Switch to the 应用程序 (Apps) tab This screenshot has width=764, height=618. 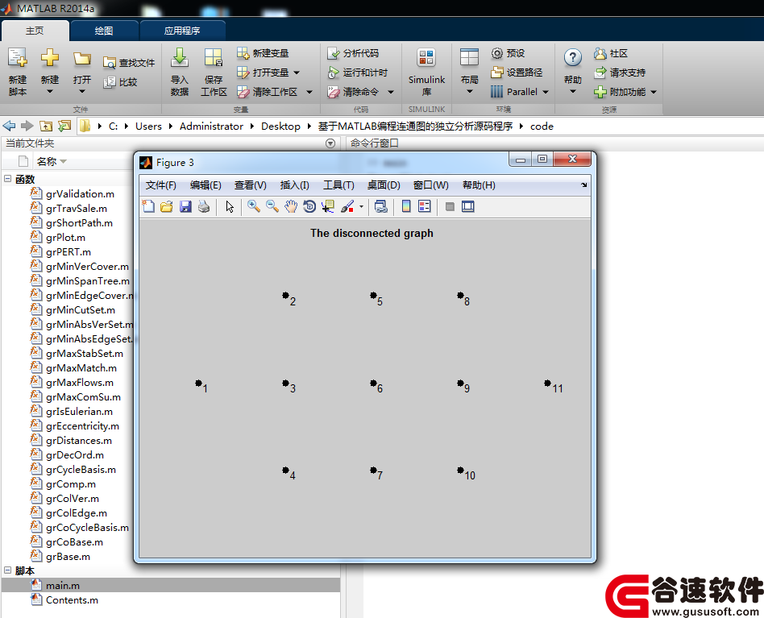182,31
